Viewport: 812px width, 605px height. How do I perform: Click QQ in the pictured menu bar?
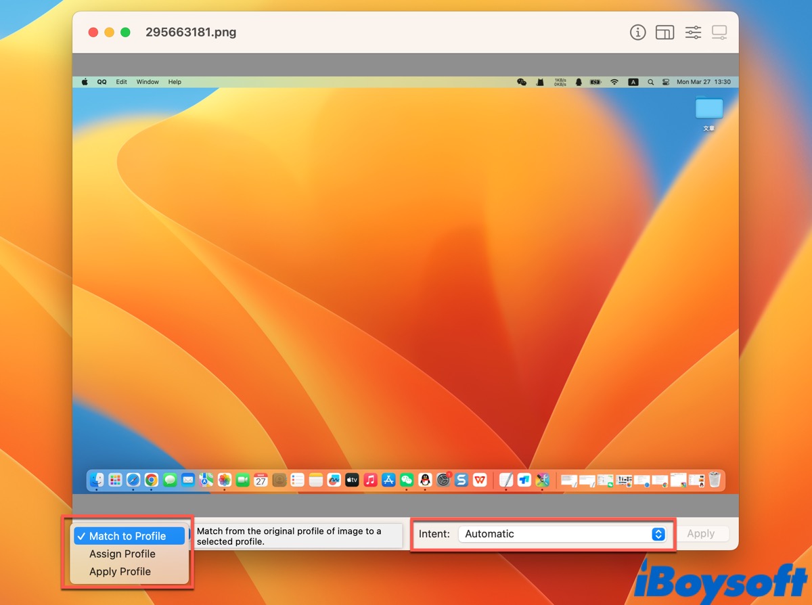click(101, 82)
